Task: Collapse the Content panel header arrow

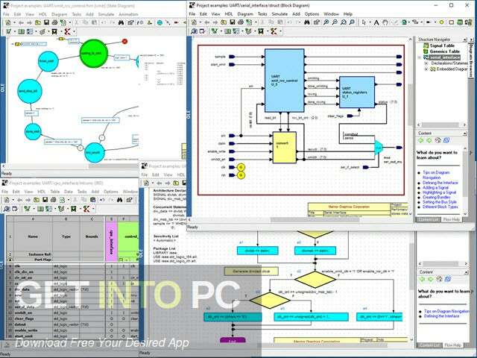Action: click(464, 134)
